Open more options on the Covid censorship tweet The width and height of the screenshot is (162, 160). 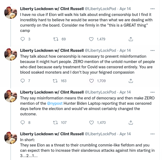point(152,50)
